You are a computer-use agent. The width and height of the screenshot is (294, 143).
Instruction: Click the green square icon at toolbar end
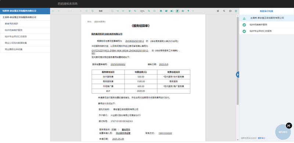click(x=236, y=11)
